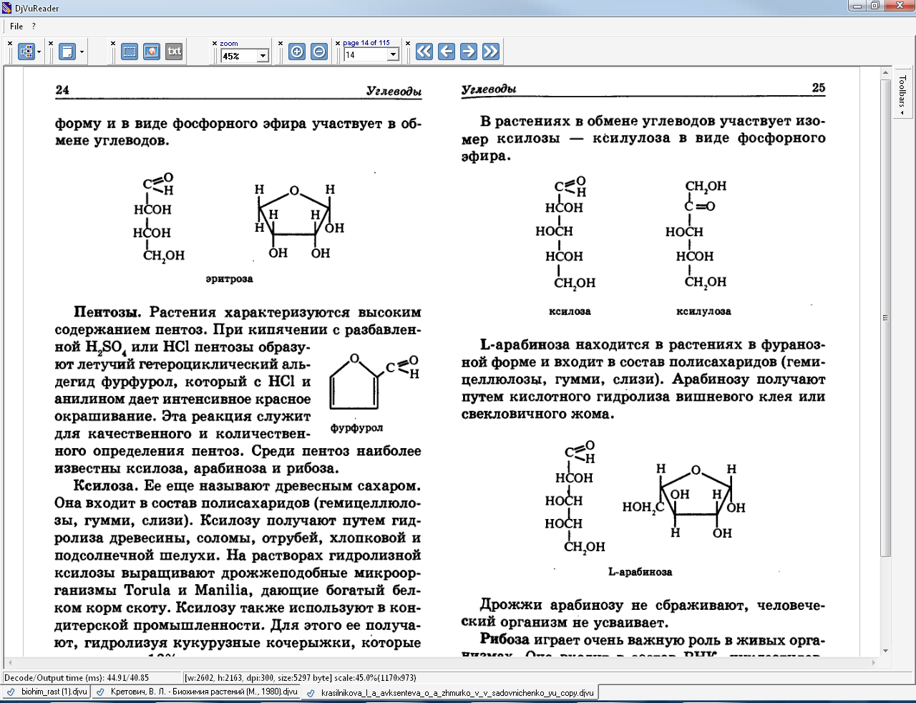Click the page number 25 header
This screenshot has height=703, width=916.
click(x=819, y=87)
